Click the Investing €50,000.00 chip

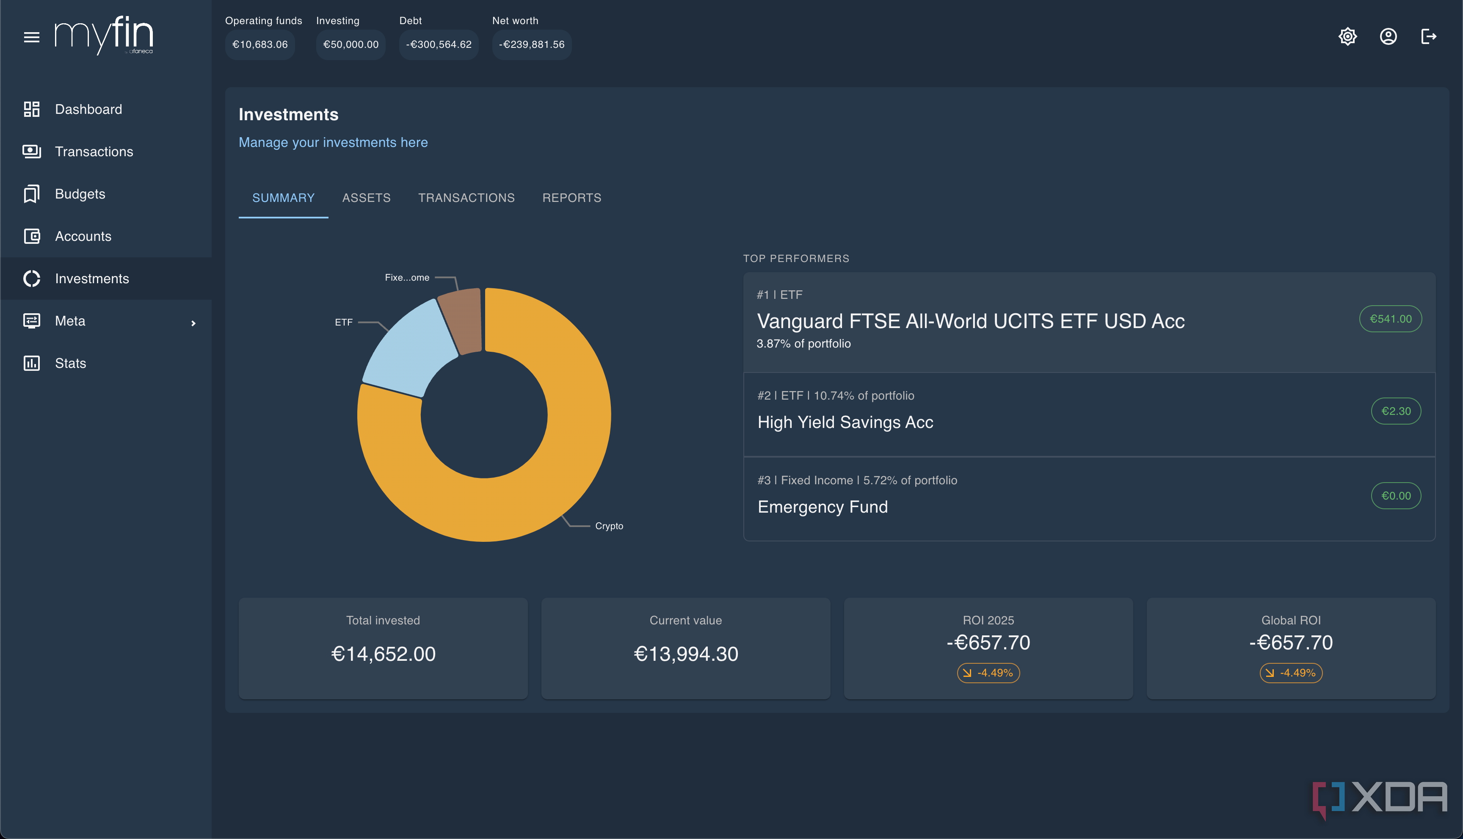click(351, 44)
